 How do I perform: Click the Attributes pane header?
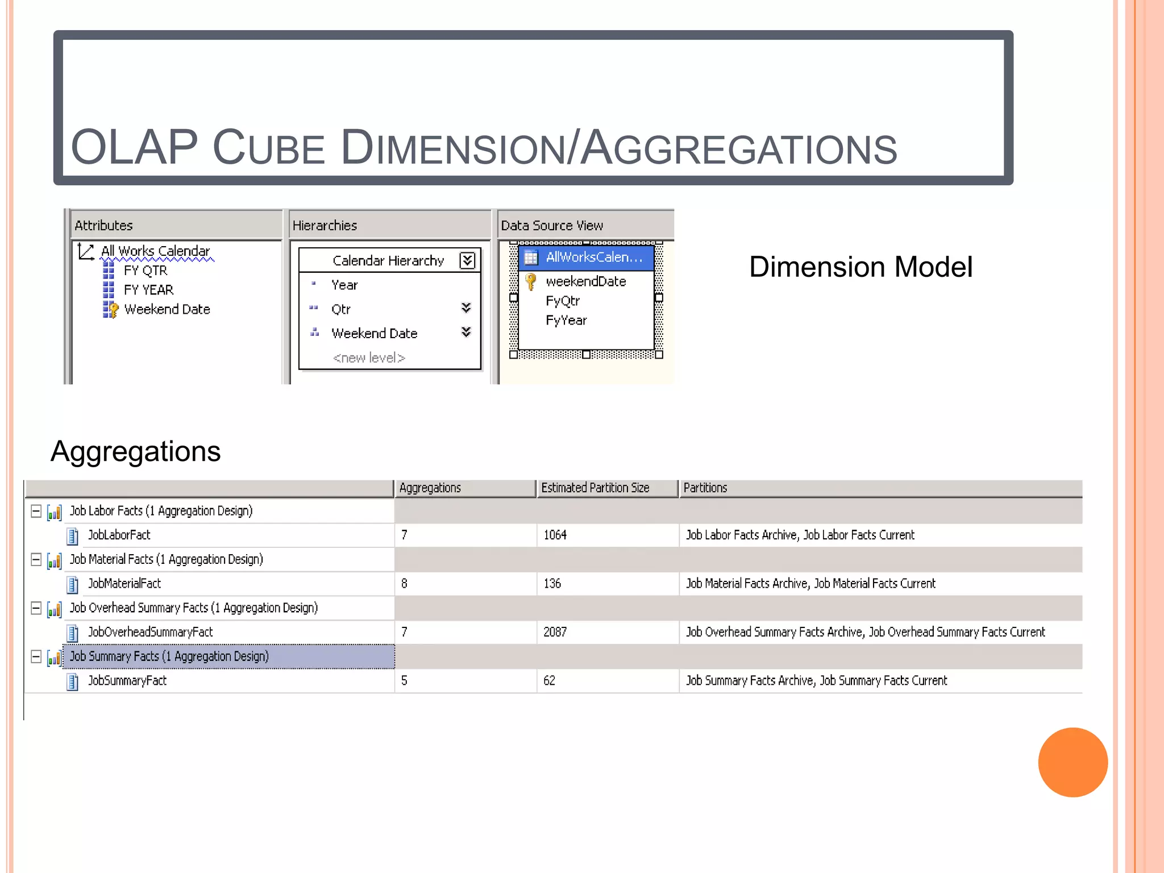pyautogui.click(x=176, y=225)
